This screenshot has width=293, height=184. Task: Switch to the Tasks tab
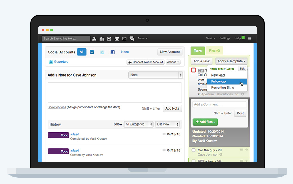coord(198,51)
